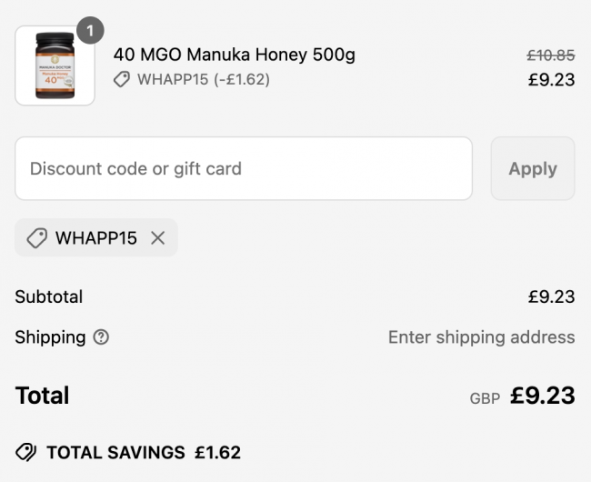Image resolution: width=591 pixels, height=482 pixels.
Task: Click the tag icon in the WHAPP15 chip
Action: [37, 238]
